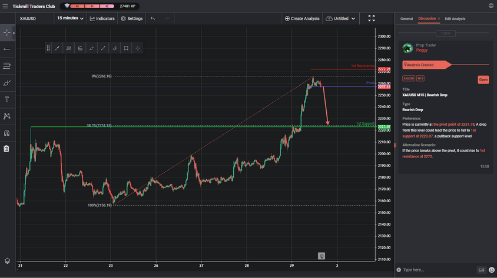
Task: Select the crosshair cursor tool
Action: (x=6, y=32)
